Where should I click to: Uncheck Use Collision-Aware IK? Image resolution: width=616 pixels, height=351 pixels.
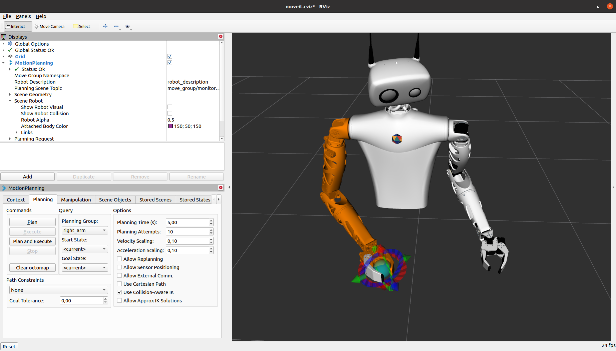coord(119,292)
